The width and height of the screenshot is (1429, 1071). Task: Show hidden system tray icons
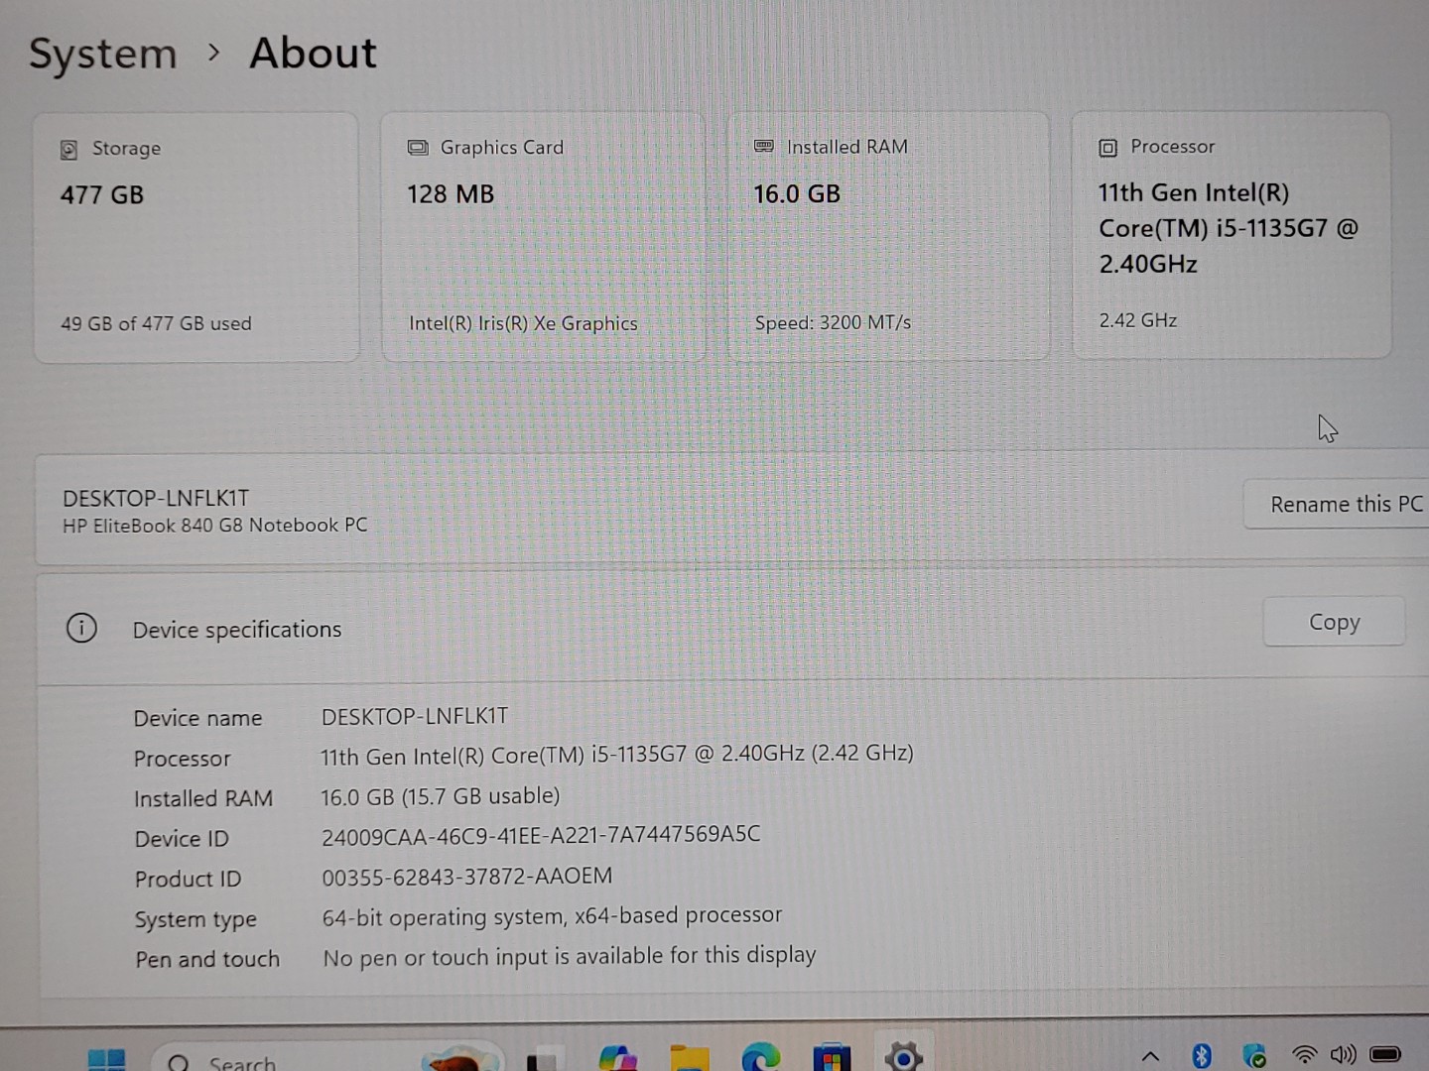[x=1149, y=1055]
